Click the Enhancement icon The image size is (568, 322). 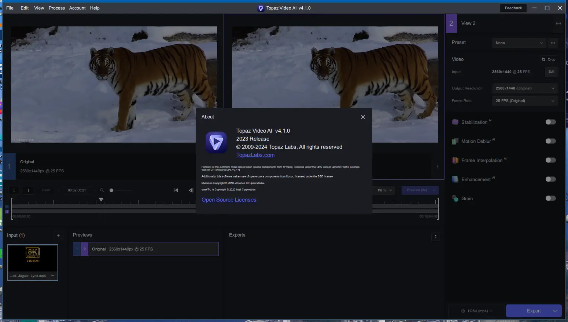[x=455, y=179]
